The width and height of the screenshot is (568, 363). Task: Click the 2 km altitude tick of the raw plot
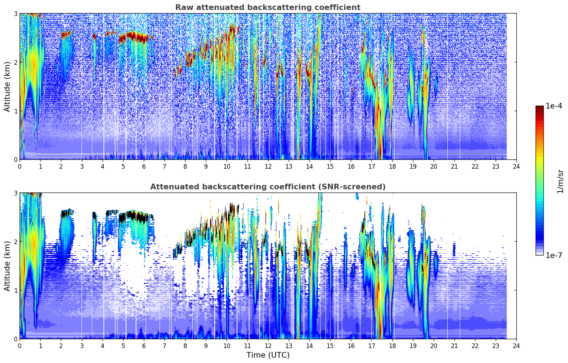tap(15, 62)
